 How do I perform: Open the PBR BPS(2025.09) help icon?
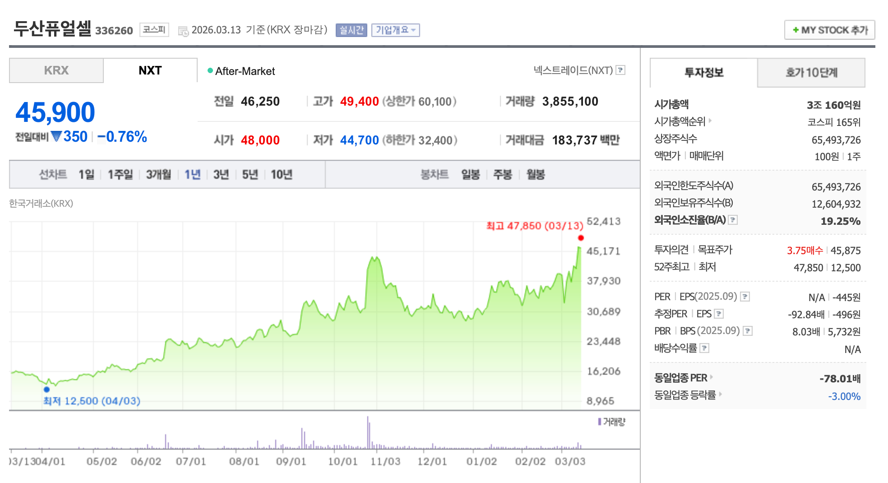(748, 331)
